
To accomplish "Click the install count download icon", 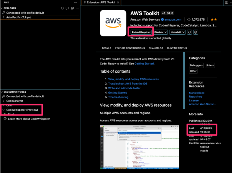I will pyautogui.click(x=189, y=20).
